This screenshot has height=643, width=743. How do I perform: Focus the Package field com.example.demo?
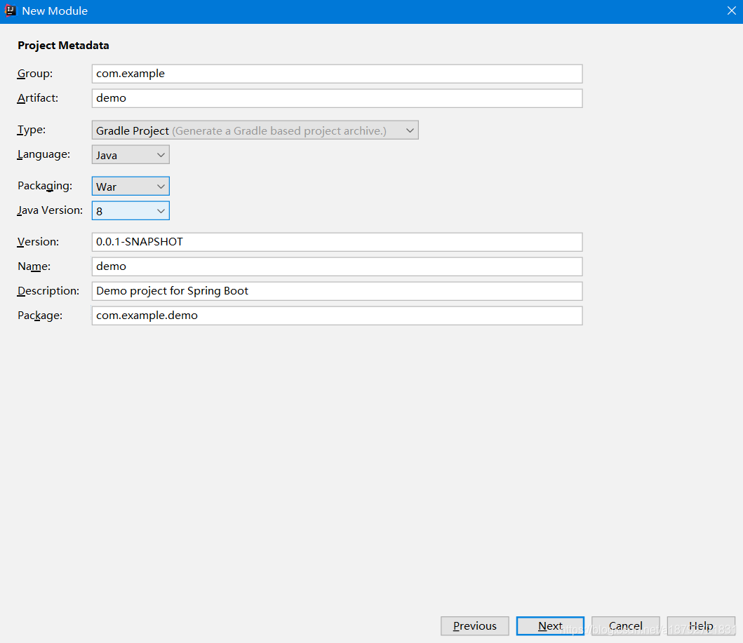[x=337, y=316]
